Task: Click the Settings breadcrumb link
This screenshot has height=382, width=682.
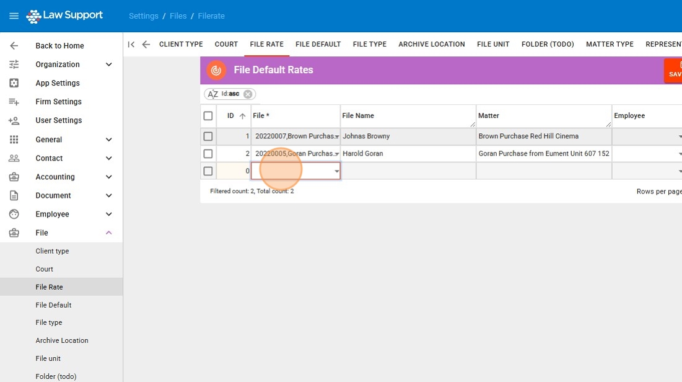Action: point(144,16)
